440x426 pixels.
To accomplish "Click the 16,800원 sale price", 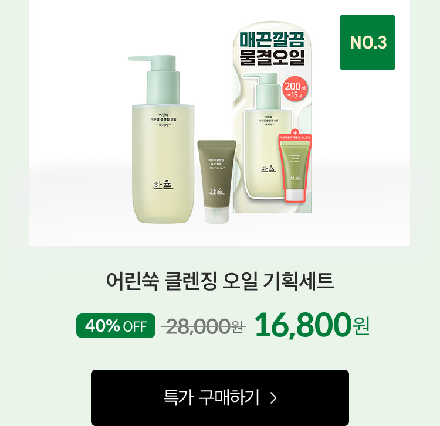I will tap(312, 325).
